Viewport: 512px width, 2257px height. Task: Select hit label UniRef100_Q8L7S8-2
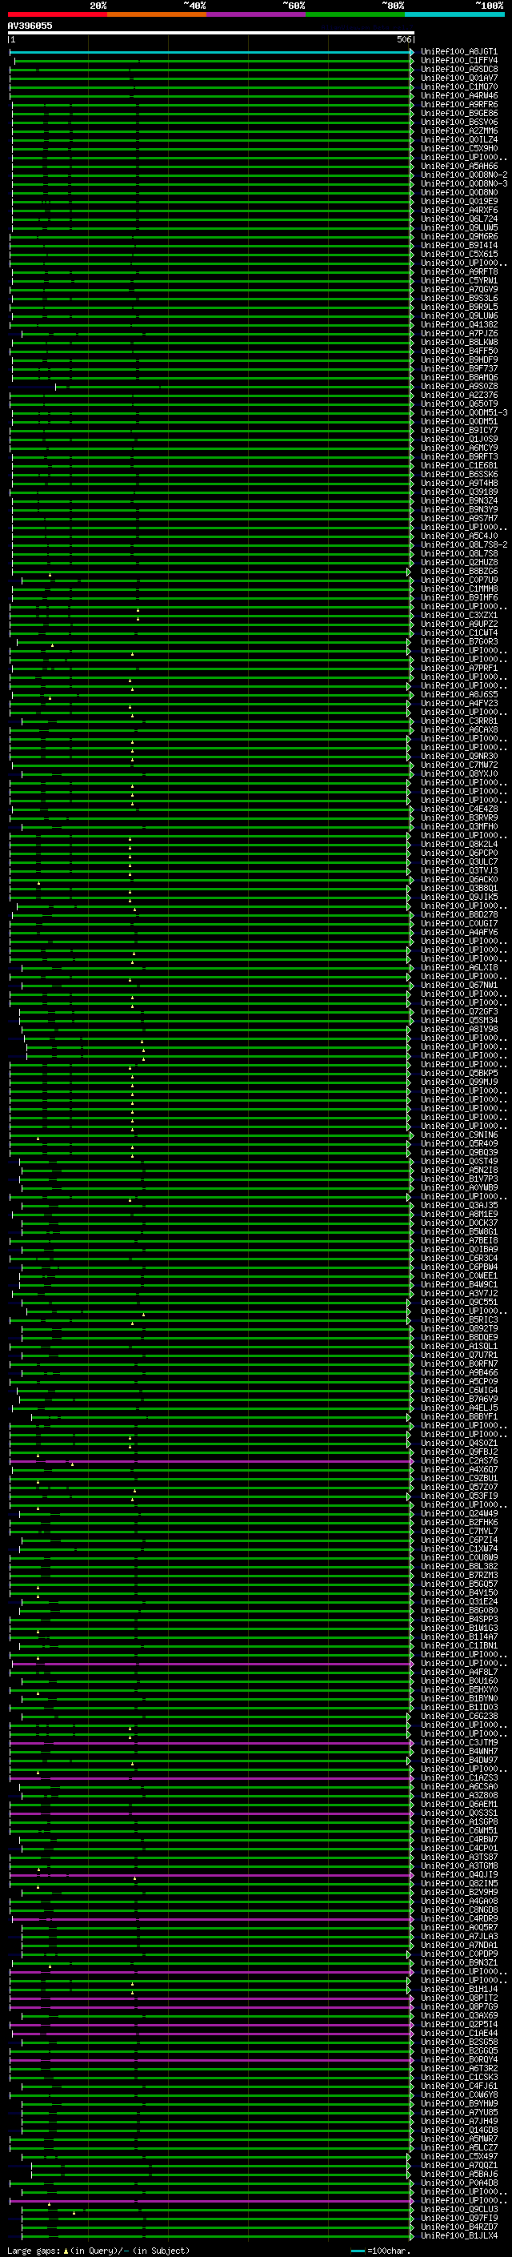pos(464,545)
